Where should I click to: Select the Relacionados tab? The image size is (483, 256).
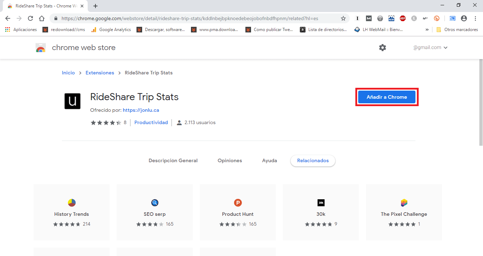click(313, 160)
